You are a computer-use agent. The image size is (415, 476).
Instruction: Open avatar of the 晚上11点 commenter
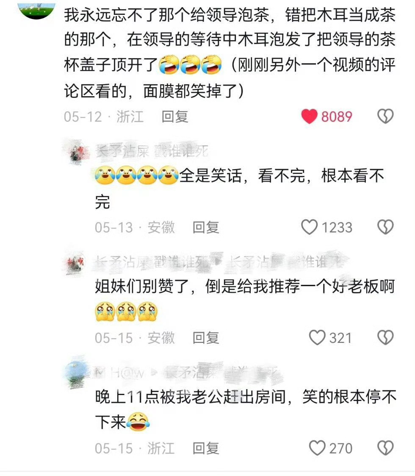(76, 373)
